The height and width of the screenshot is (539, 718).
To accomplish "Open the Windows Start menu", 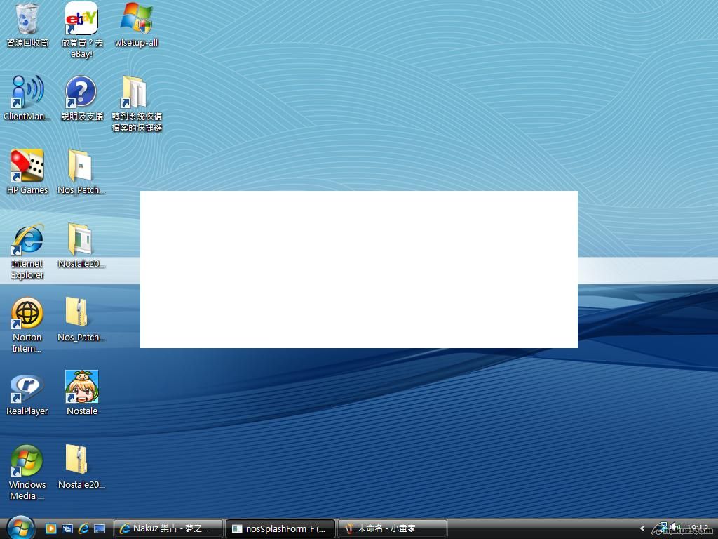I will coord(20,528).
